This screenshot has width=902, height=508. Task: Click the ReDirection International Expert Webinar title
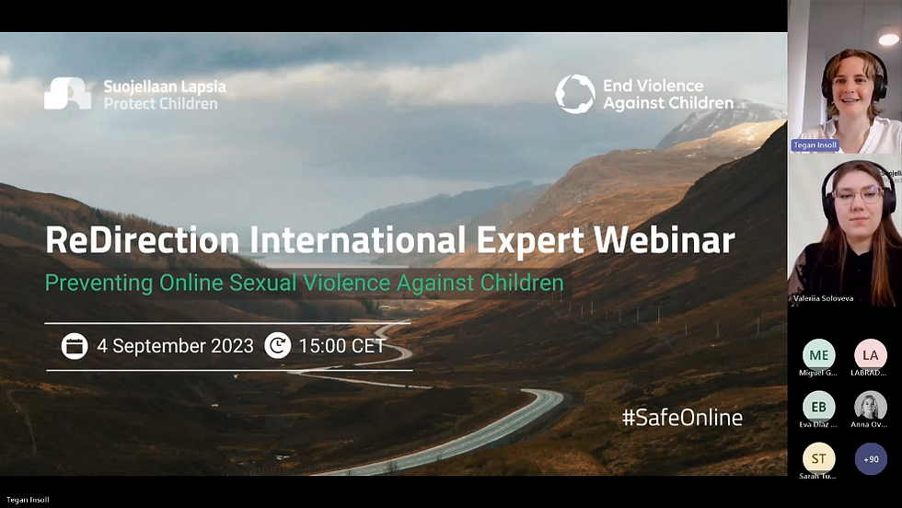390,240
